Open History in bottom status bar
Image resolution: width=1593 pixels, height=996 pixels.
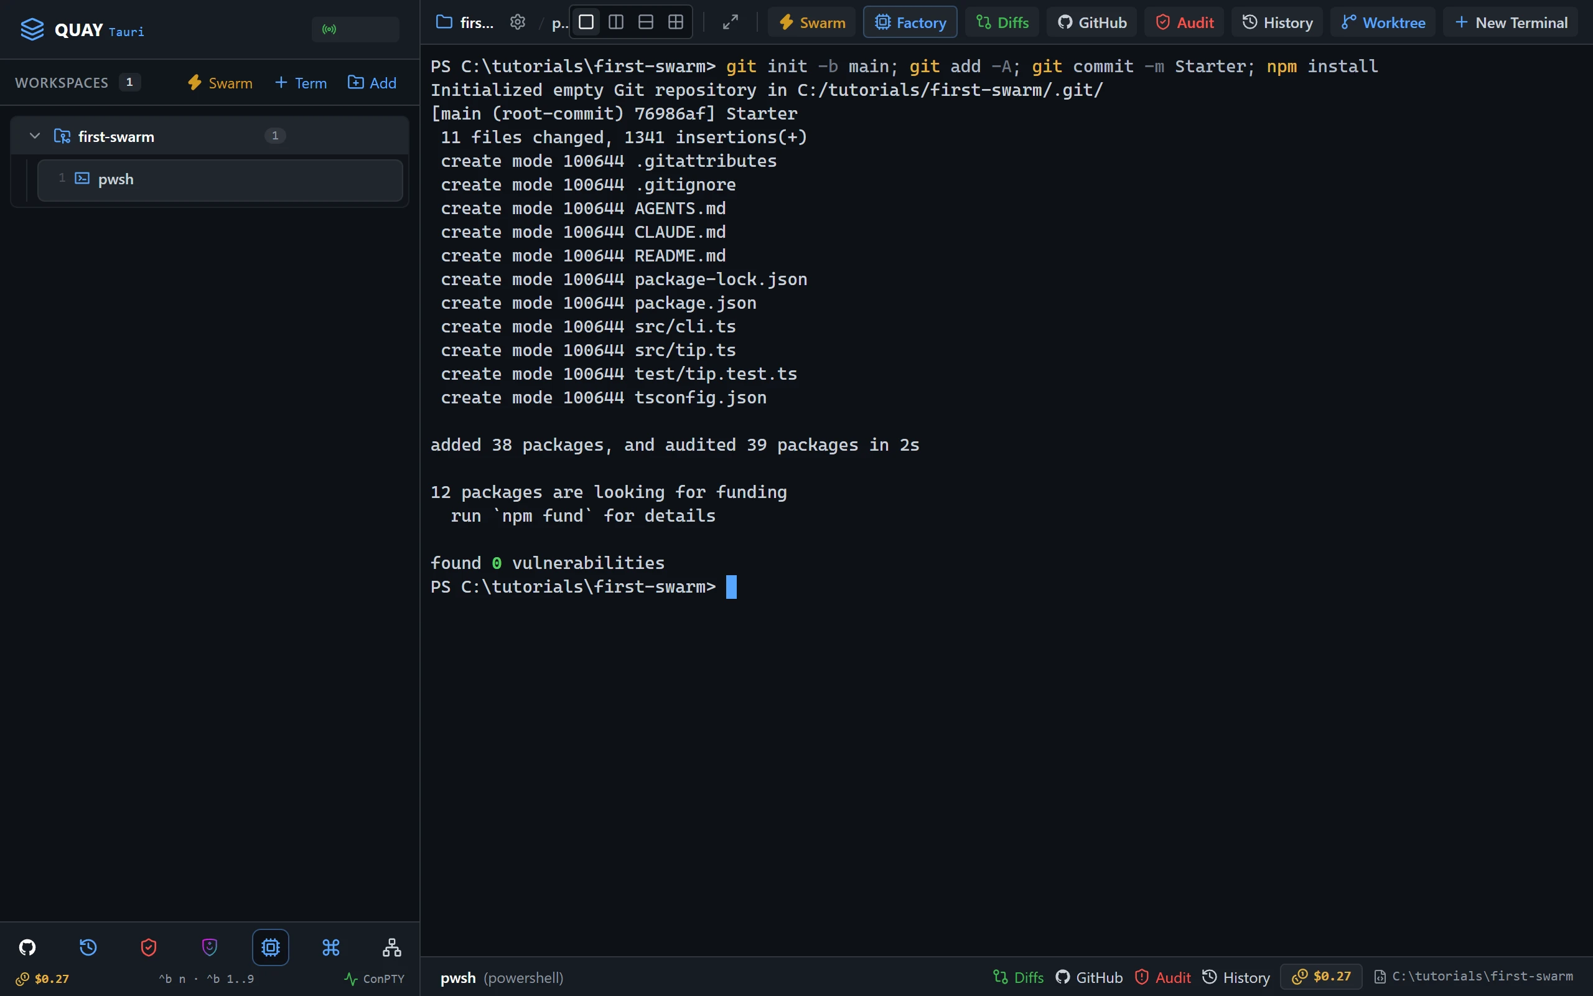[x=1236, y=977]
